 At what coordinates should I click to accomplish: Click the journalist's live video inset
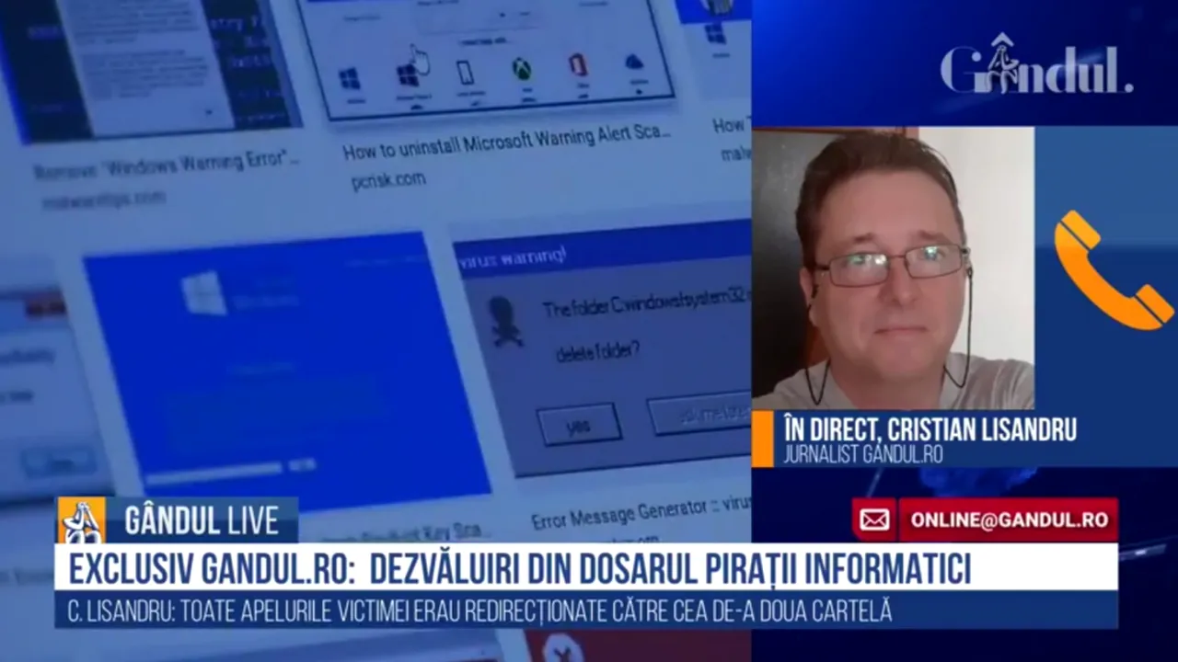pos(893,268)
